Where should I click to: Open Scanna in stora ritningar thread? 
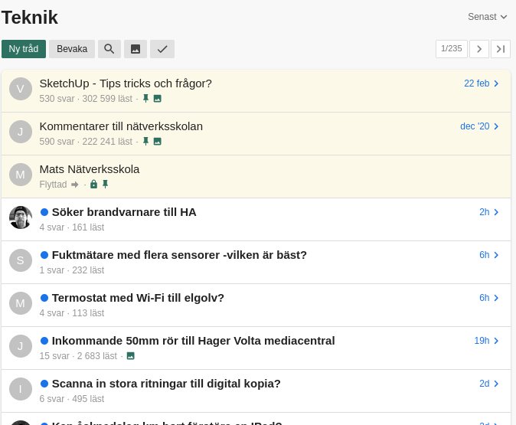pyautogui.click(x=166, y=384)
